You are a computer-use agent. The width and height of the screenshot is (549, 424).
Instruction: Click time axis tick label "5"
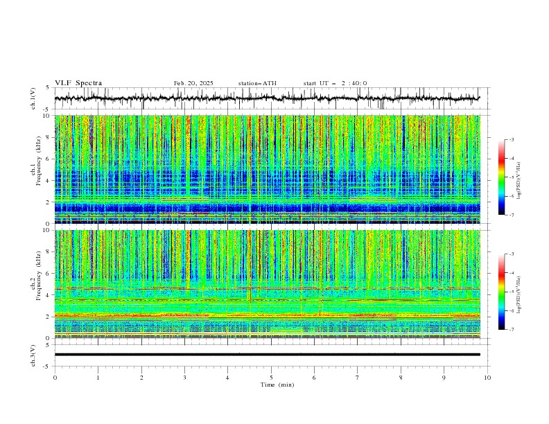point(271,378)
